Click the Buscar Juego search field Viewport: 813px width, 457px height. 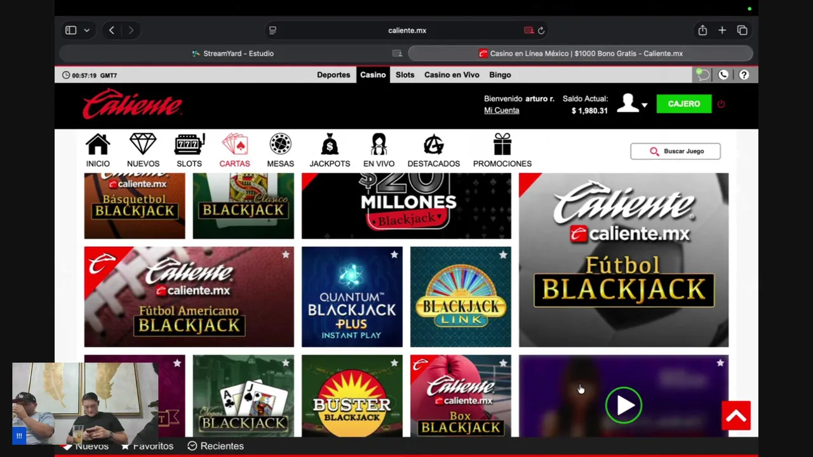(x=675, y=151)
